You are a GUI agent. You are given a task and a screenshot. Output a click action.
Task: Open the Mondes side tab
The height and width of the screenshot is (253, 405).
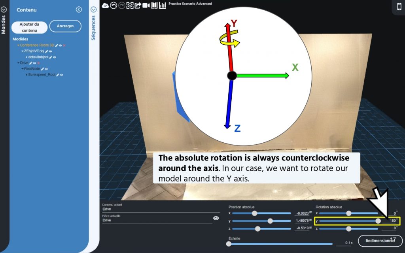point(3,25)
